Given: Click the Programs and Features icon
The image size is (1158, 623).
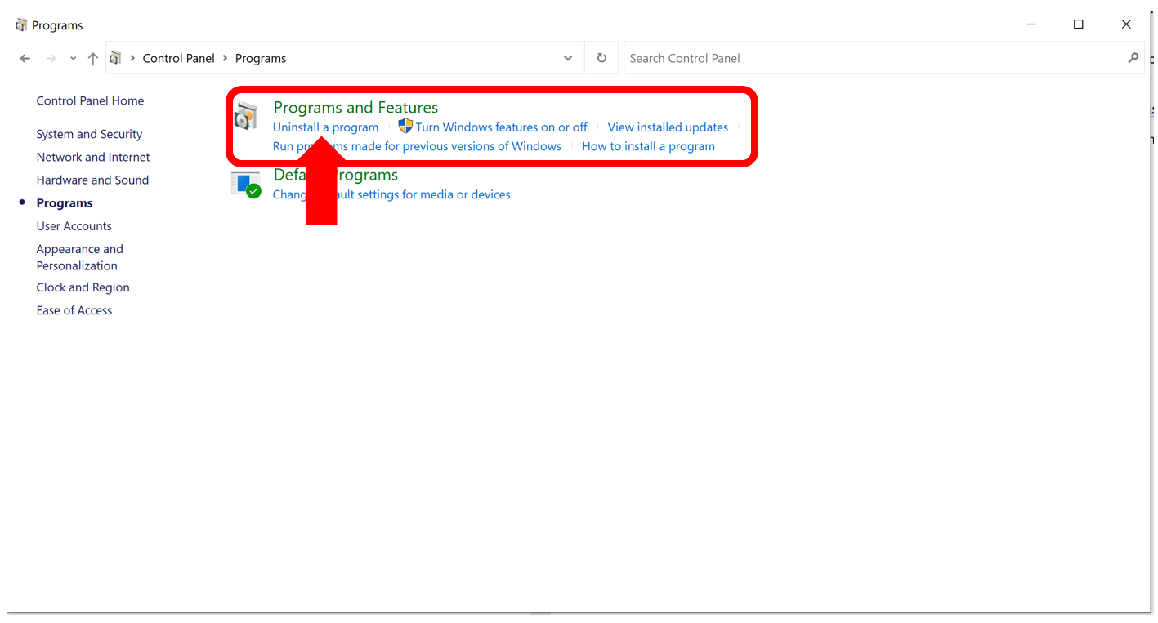Looking at the screenshot, I should point(247,116).
